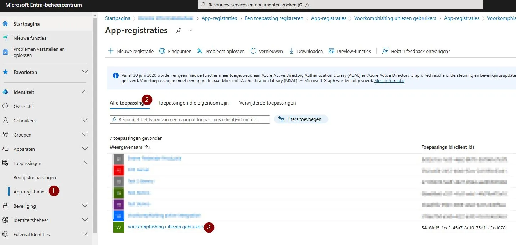Screen dimensions: 516x245
Task: Click the Overzicht info icon
Action: click(5, 106)
